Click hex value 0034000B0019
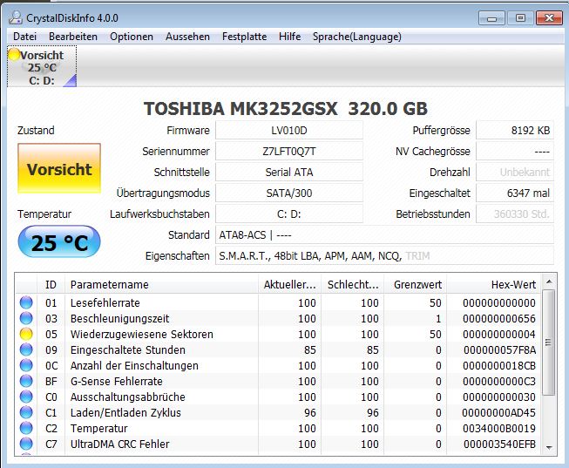Image resolution: width=569 pixels, height=468 pixels. [499, 428]
